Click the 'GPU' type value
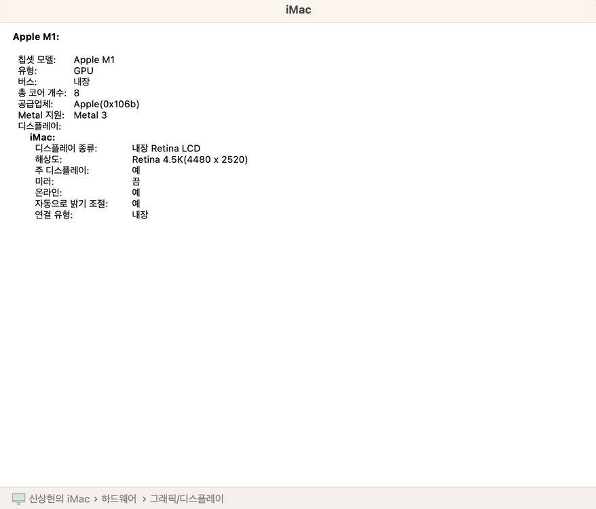 83,71
